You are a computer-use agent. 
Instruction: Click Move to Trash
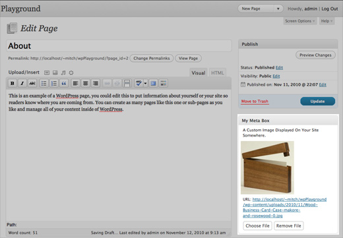click(x=255, y=102)
